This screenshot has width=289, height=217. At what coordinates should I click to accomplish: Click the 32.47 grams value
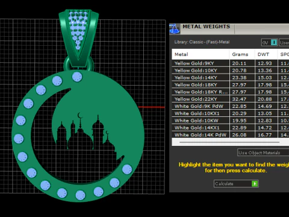[239, 99]
